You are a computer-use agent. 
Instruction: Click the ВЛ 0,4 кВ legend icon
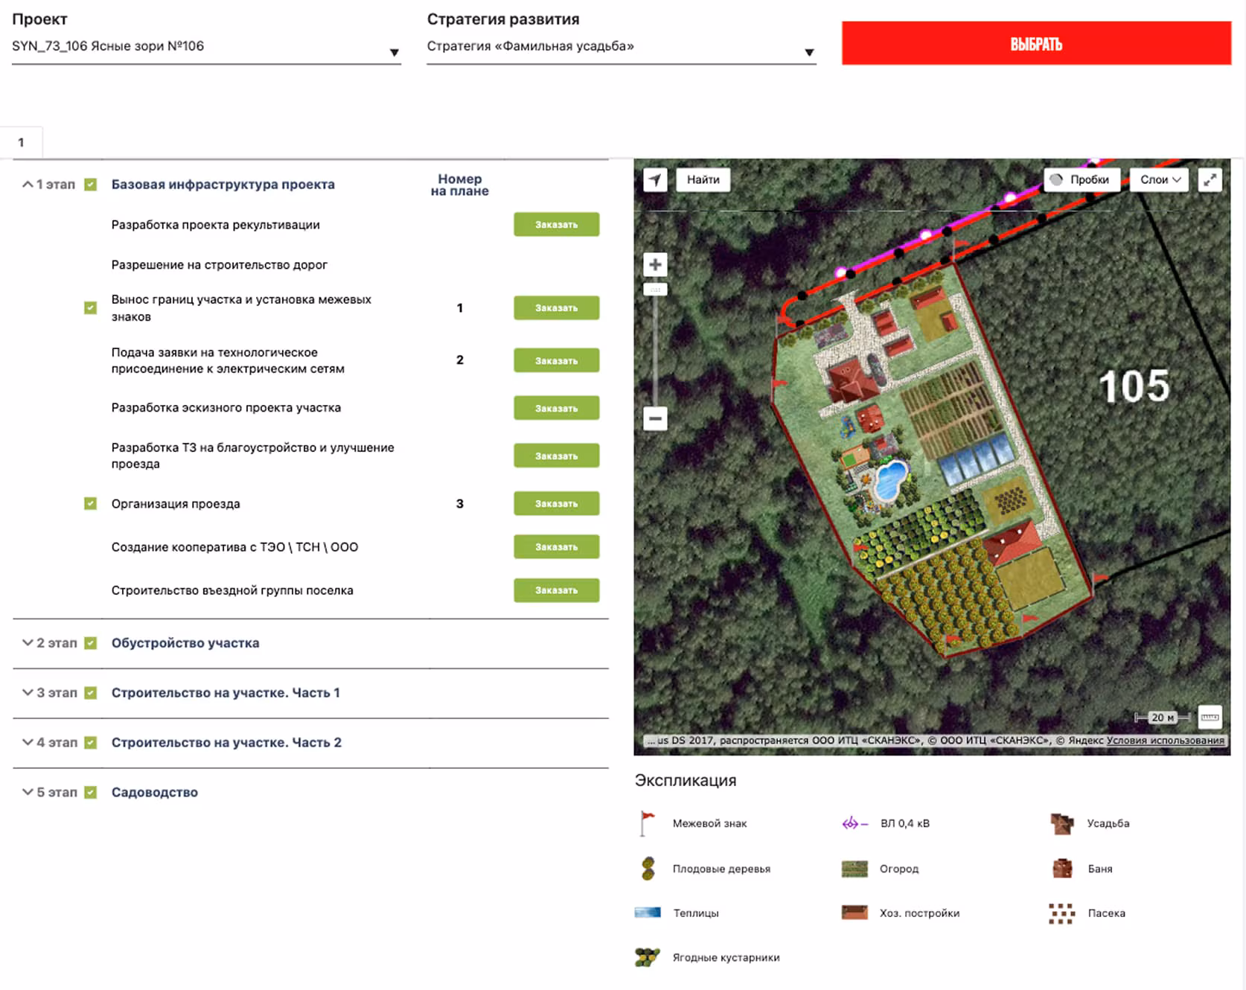tap(854, 823)
